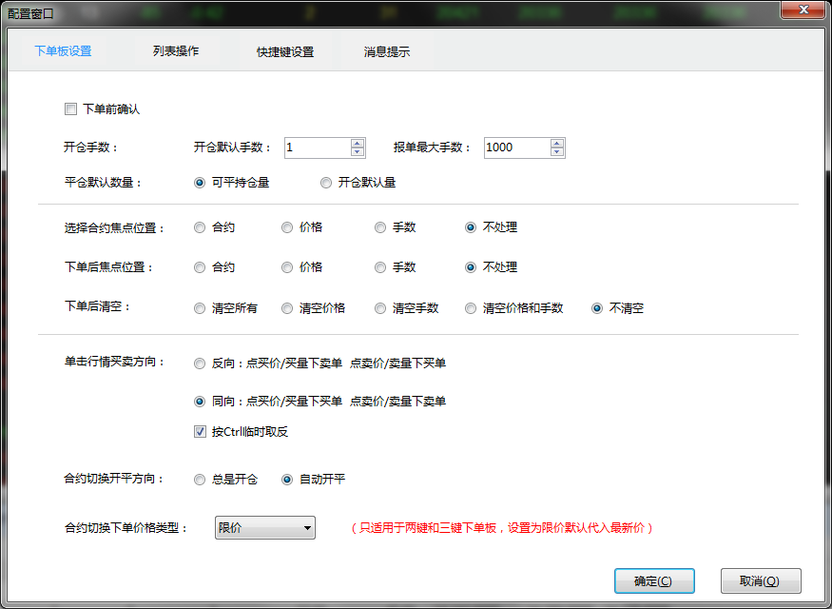Image resolution: width=832 pixels, height=609 pixels.
Task: Decrease 报单最大手数 with the down arrow
Action: tap(557, 152)
